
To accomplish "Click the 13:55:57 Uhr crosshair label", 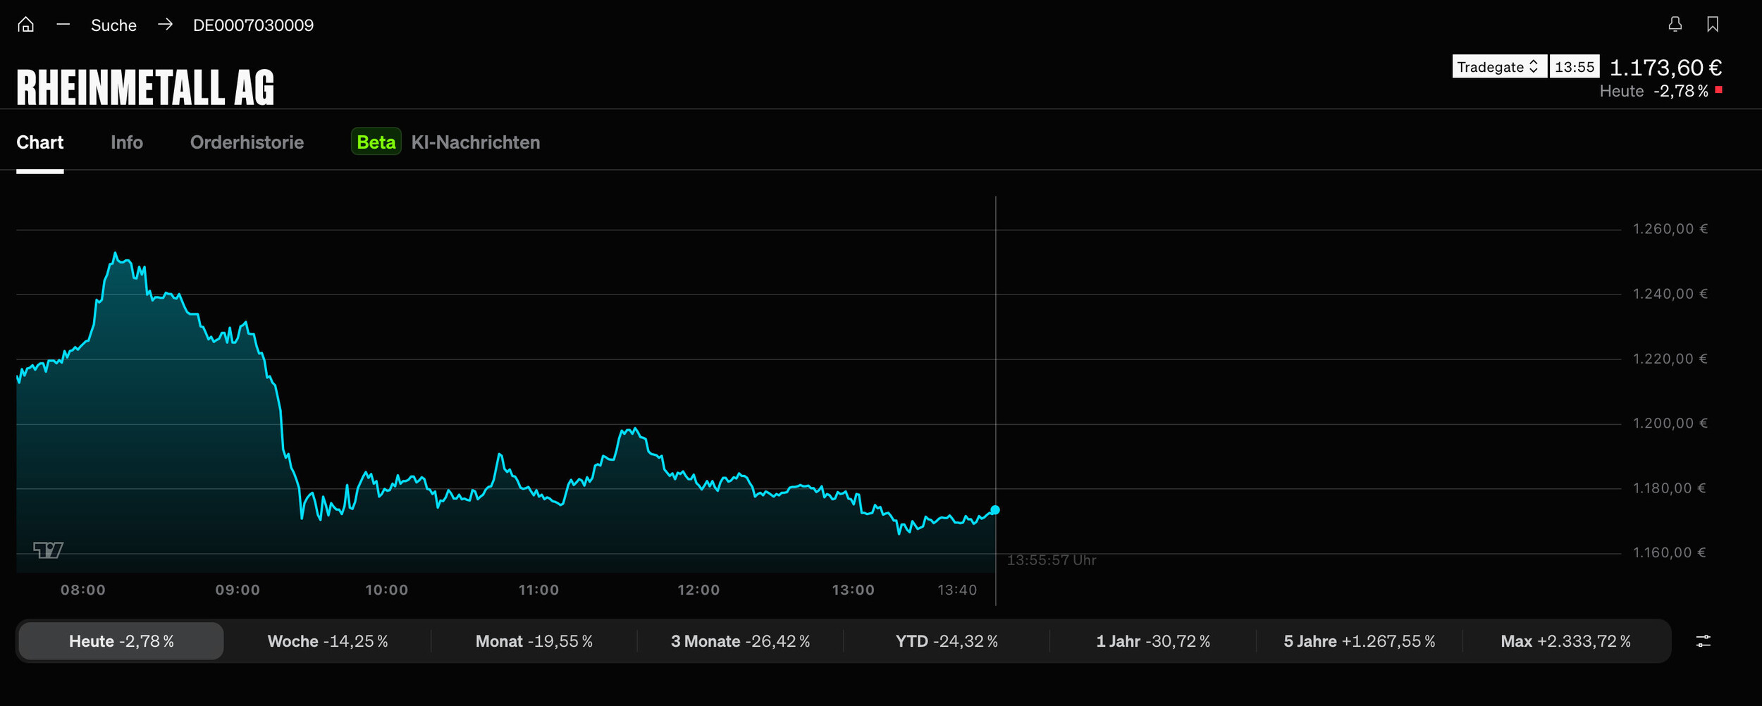I will [x=1052, y=560].
